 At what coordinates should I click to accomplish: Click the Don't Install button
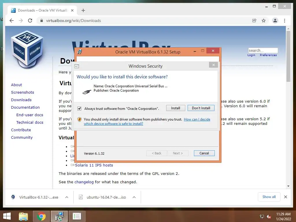[201, 108]
